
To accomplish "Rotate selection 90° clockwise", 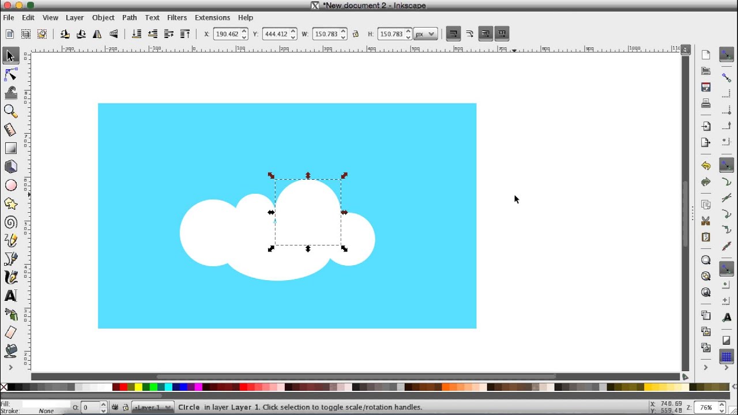I will (81, 34).
